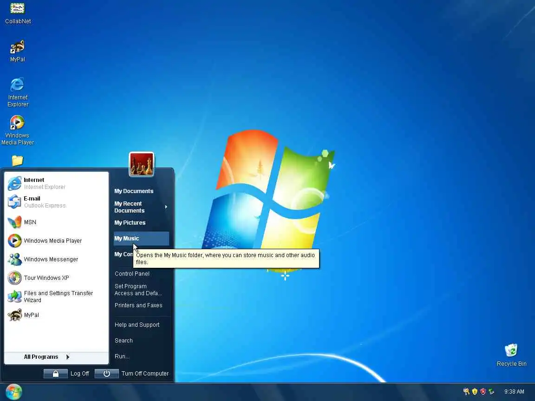
Task: Click the 9:38 AM system clock
Action: (514, 391)
